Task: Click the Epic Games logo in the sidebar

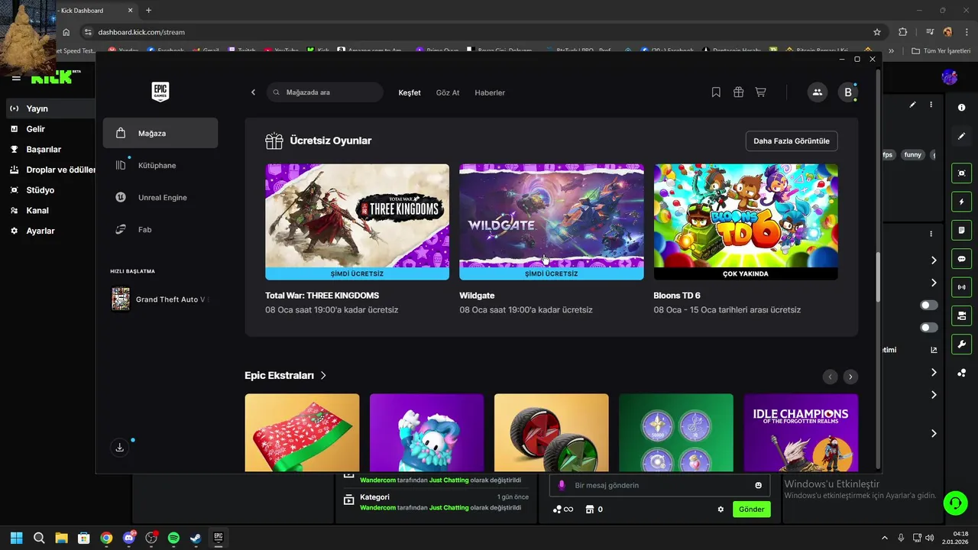Action: (160, 92)
